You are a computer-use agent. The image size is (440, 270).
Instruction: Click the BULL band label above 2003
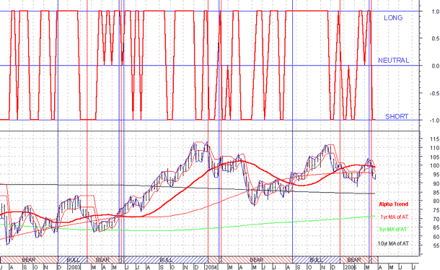click(x=73, y=260)
